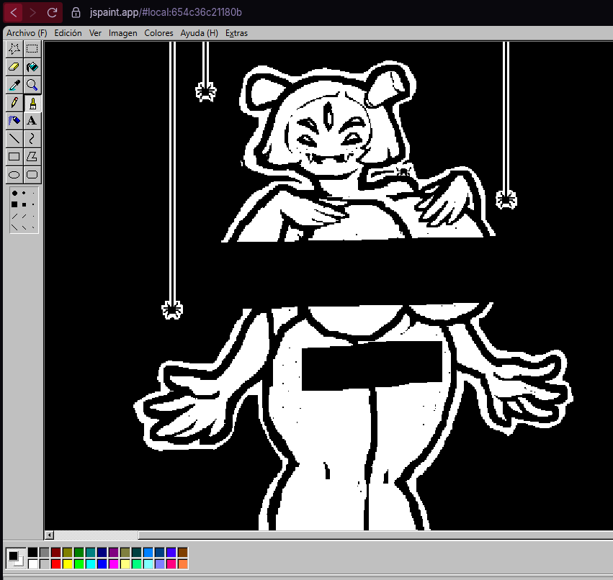The width and height of the screenshot is (613, 580).
Task: View site info via the lock icon
Action: click(76, 12)
